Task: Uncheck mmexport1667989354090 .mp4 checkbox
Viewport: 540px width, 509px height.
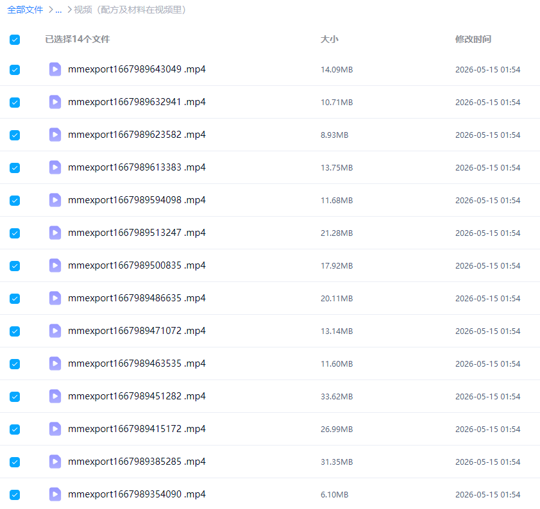Action: click(x=15, y=495)
